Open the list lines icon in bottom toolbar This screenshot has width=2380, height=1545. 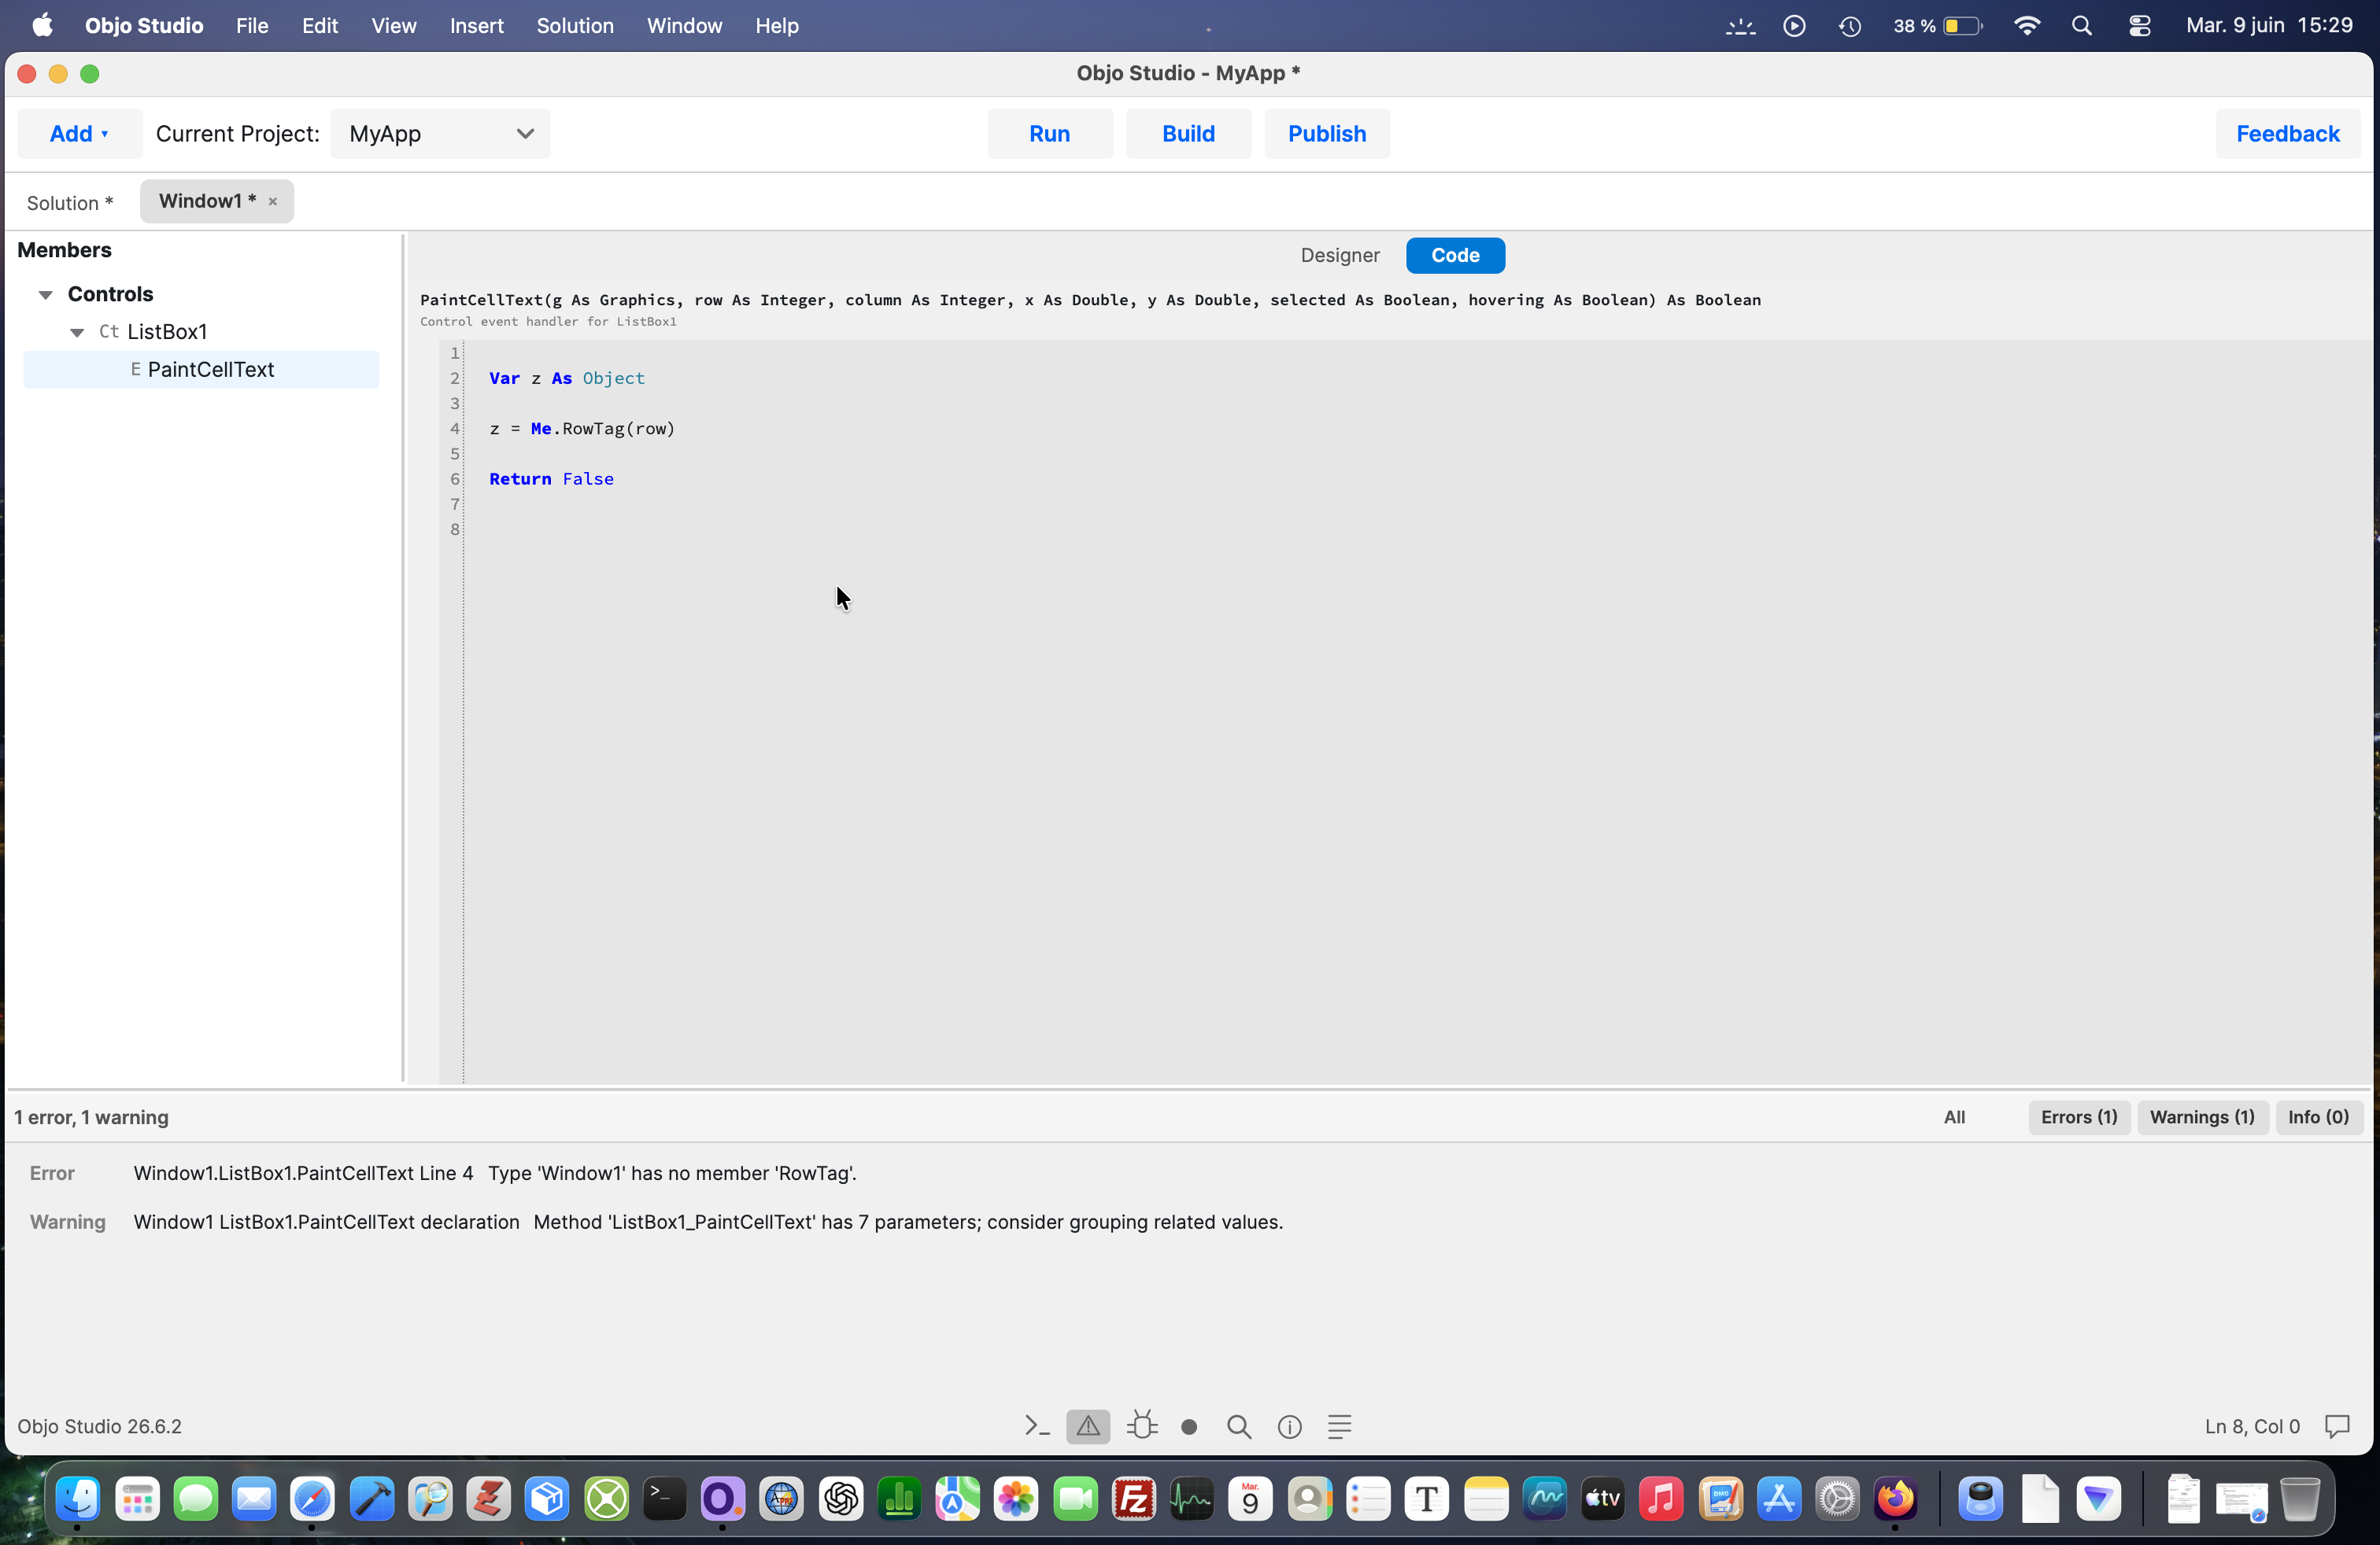pyautogui.click(x=1340, y=1426)
